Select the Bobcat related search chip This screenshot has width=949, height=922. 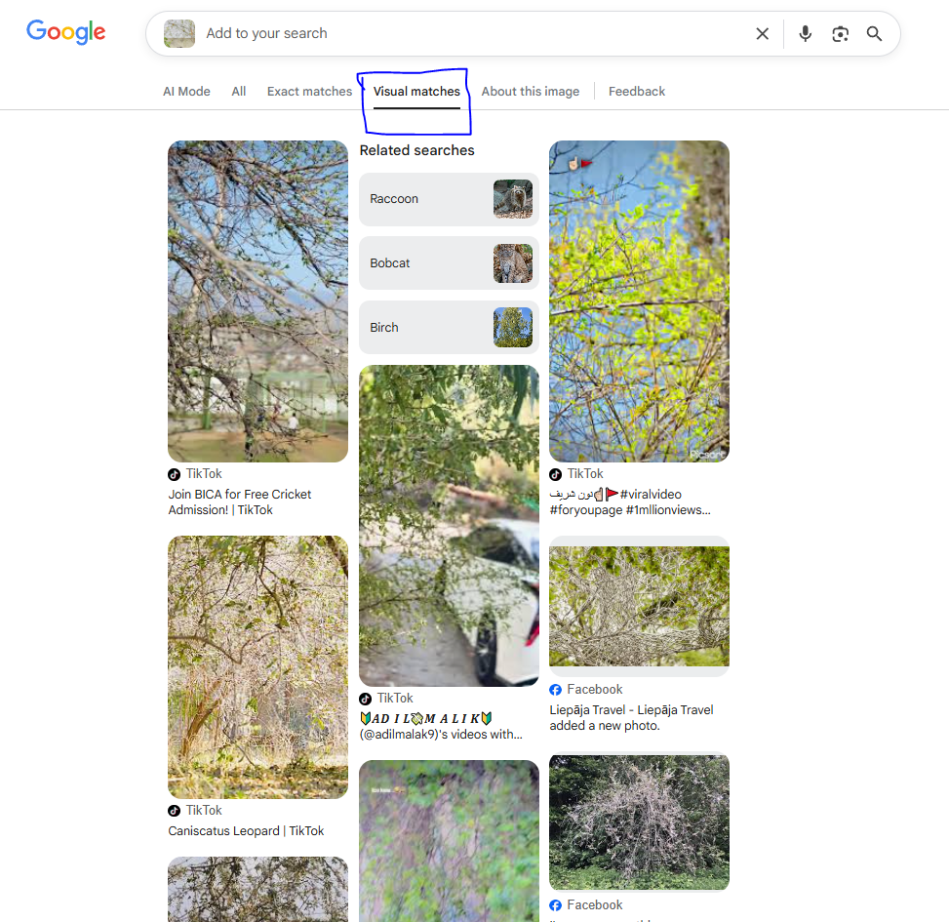pos(448,263)
